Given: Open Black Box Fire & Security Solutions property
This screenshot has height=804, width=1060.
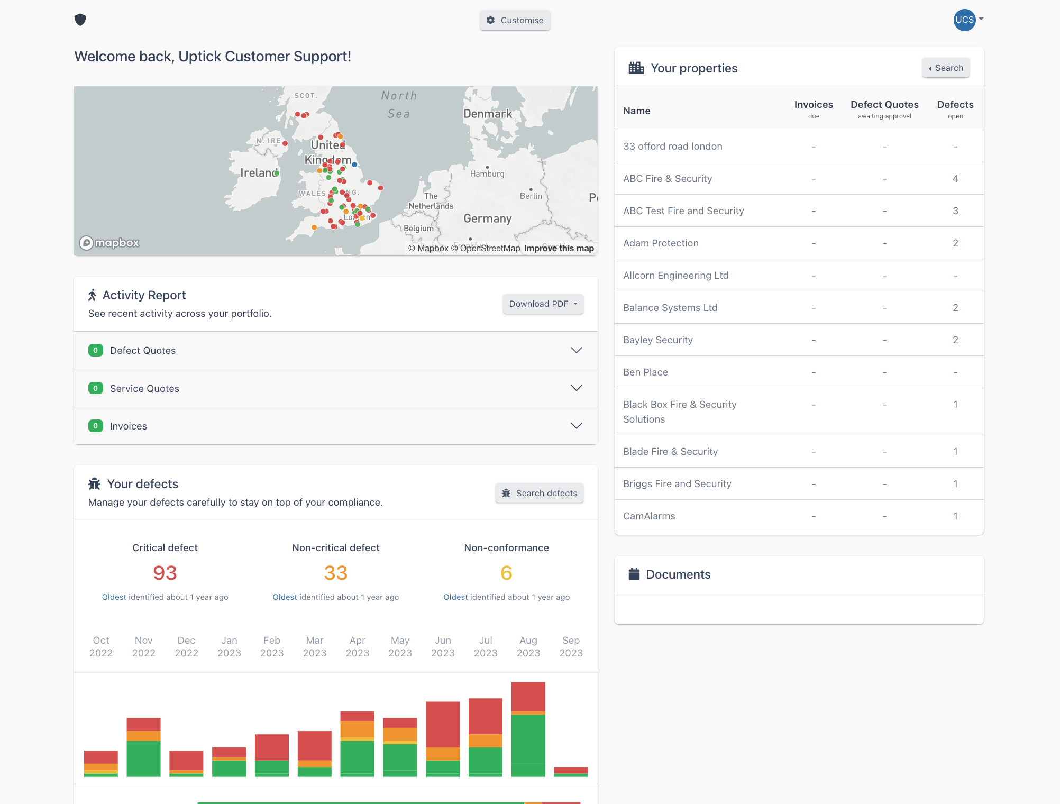Looking at the screenshot, I should 680,412.
